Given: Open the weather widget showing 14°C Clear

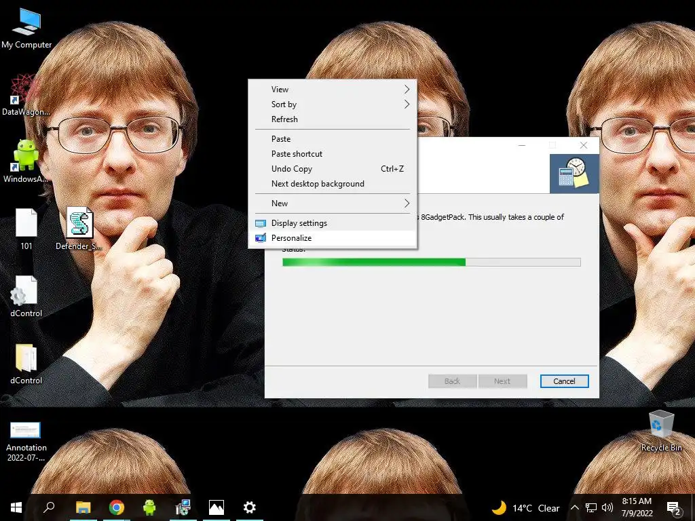Looking at the screenshot, I should (526, 508).
